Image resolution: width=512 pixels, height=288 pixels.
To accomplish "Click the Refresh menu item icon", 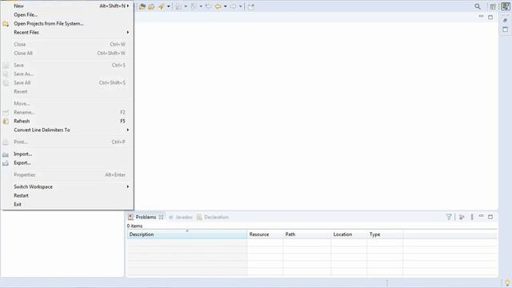I will point(6,121).
